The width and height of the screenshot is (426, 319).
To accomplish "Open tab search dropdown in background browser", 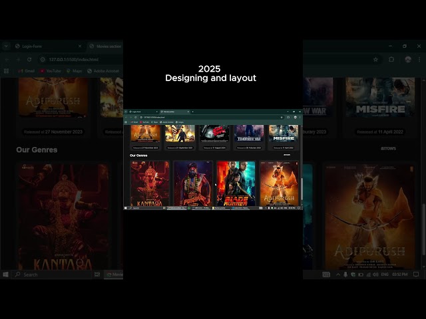I will point(6,47).
